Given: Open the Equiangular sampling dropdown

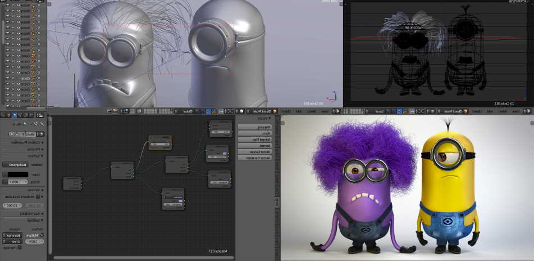Looking at the screenshot, I should 12,235.
